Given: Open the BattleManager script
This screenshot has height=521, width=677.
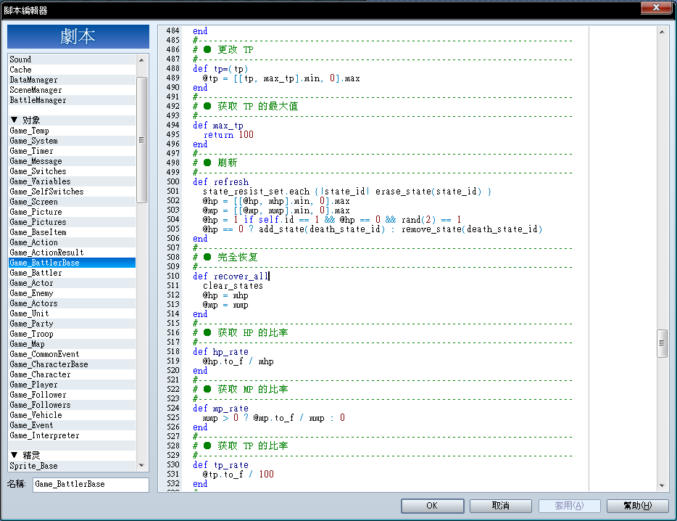Looking at the screenshot, I should point(72,100).
